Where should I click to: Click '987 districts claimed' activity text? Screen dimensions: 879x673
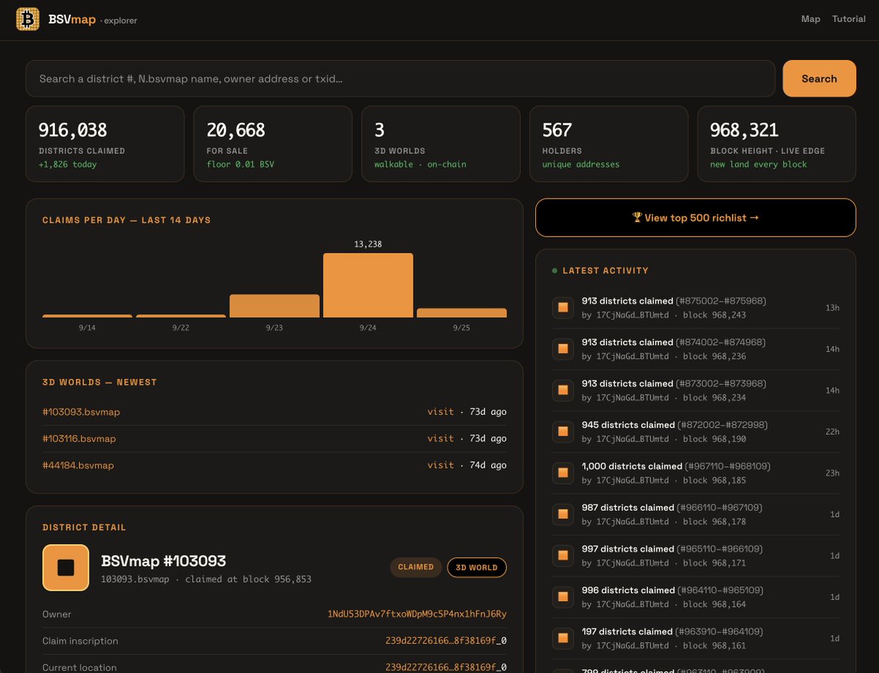pyautogui.click(x=628, y=508)
